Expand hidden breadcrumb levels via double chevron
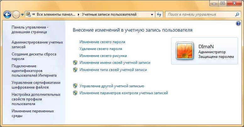The image size is (244, 127). tap(34, 14)
